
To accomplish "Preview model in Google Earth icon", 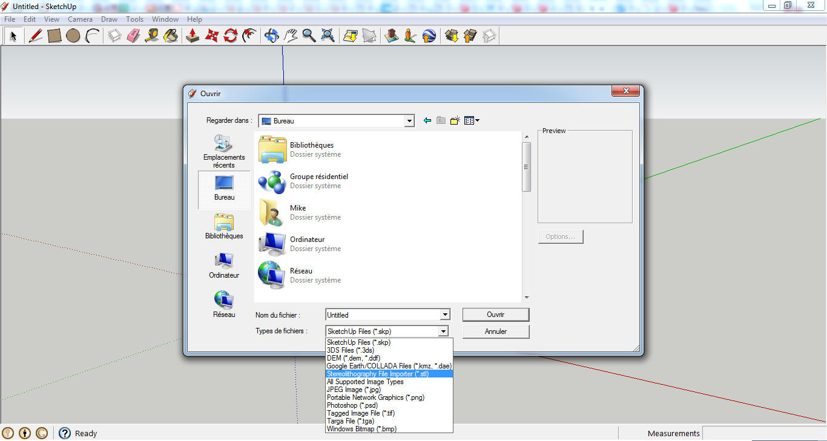I will coord(429,36).
